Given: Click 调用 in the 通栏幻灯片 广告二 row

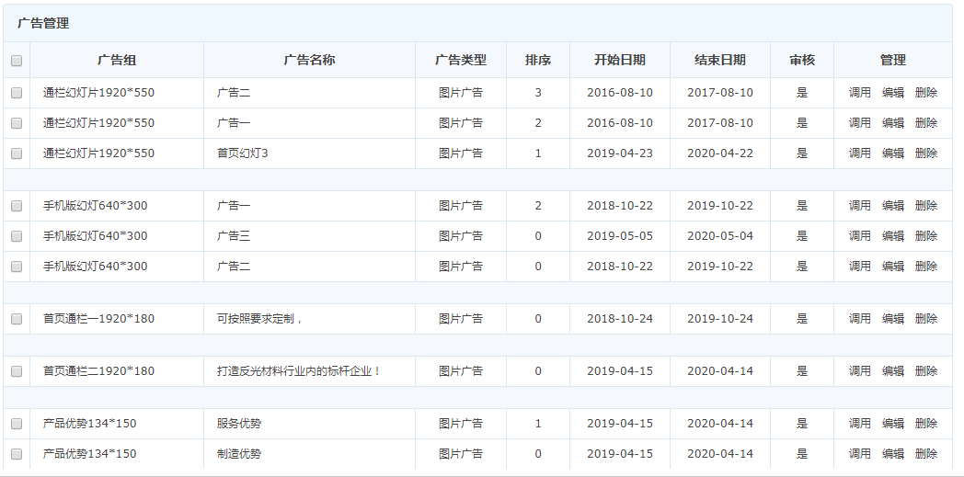Looking at the screenshot, I should click(x=859, y=93).
